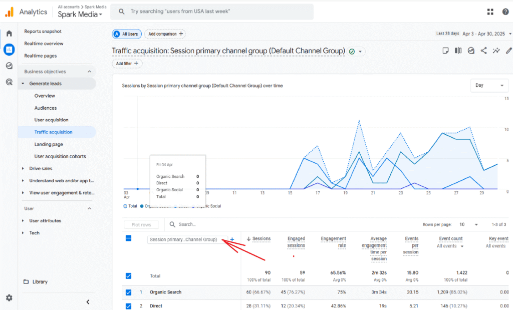Open the Day granularity dropdown

coord(489,85)
